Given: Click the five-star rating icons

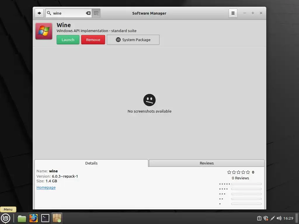Looking at the screenshot, I should 239,172.
